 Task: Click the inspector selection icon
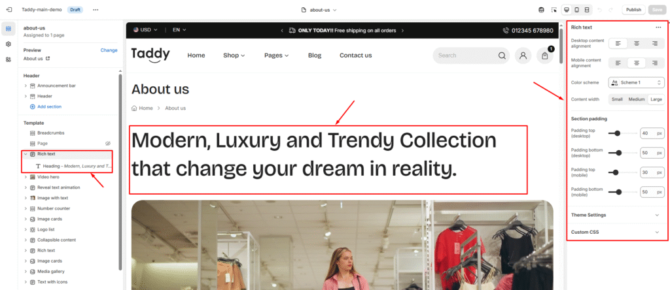point(554,10)
